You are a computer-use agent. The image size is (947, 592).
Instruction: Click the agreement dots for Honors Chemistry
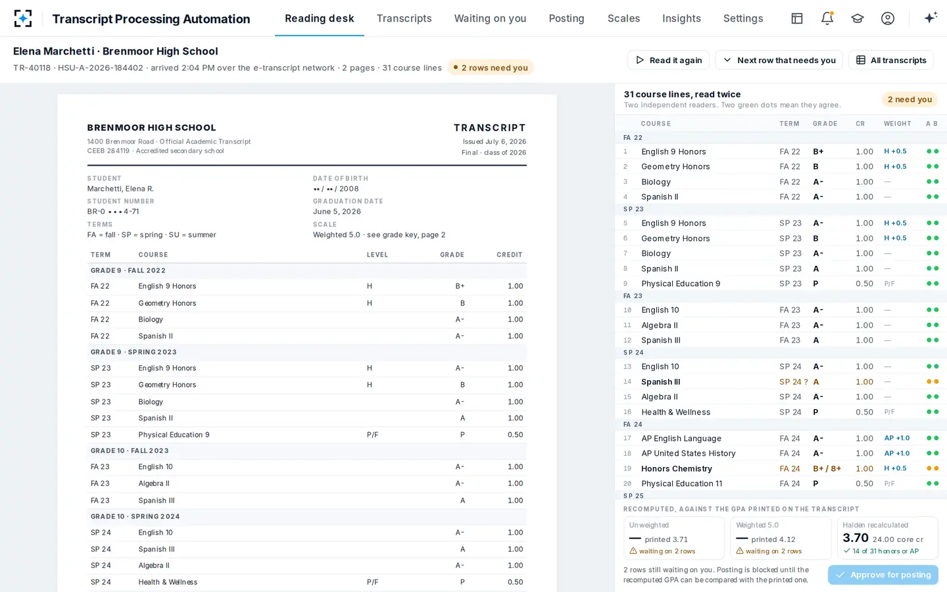coord(933,468)
